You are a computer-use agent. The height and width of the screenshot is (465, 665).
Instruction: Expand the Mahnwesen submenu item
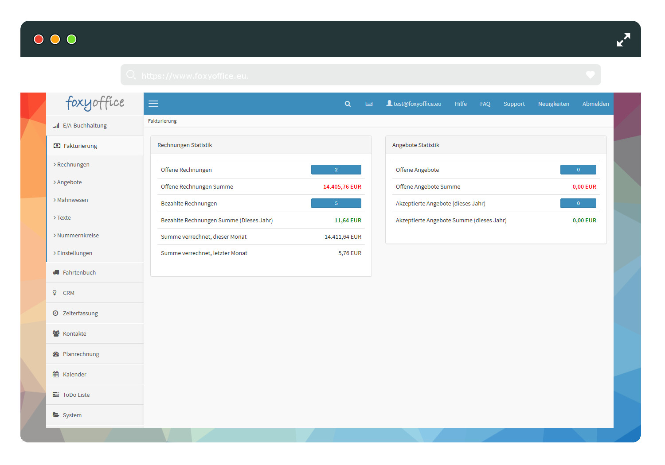[72, 200]
